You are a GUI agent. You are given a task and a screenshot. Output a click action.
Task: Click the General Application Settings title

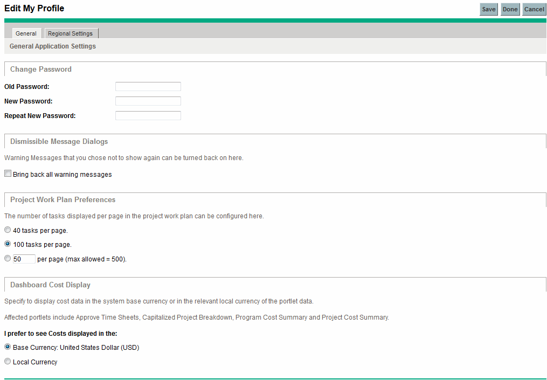click(x=53, y=46)
